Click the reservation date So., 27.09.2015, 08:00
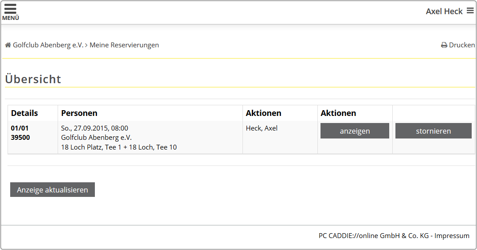This screenshot has height=250, width=477. pos(94,128)
